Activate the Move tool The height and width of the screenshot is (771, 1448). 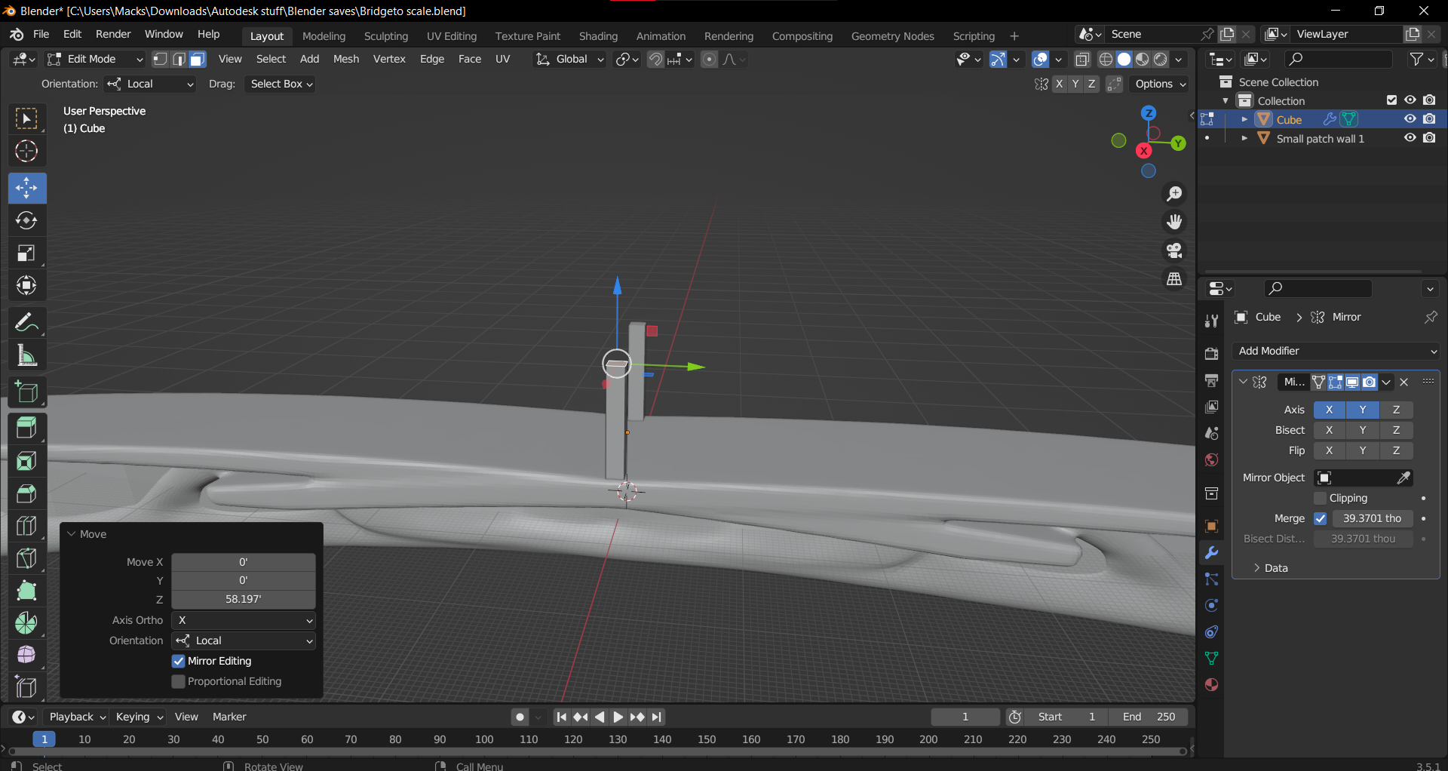tap(26, 188)
